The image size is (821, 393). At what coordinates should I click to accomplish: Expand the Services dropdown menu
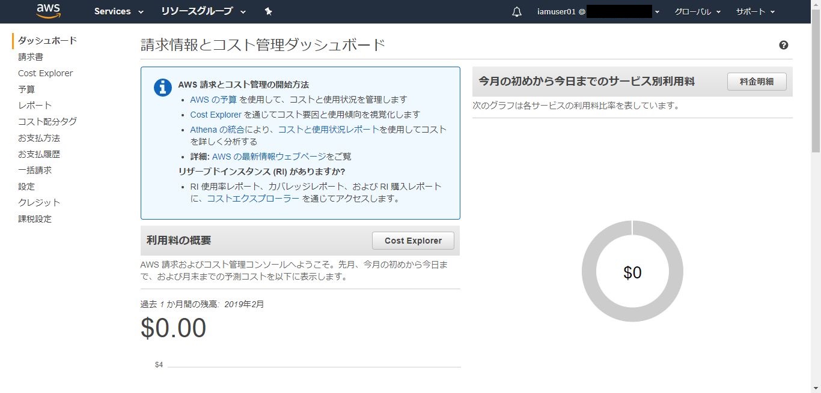click(118, 11)
